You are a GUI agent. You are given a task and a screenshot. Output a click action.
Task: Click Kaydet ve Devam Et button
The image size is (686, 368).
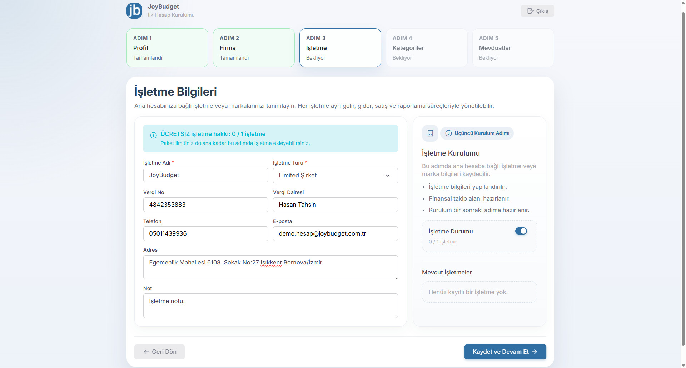coord(505,352)
